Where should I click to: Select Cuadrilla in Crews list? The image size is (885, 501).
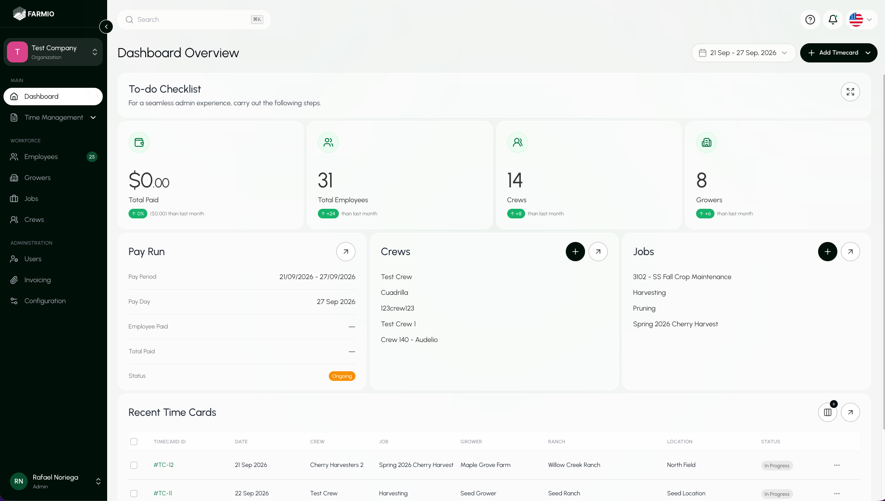[394, 293]
